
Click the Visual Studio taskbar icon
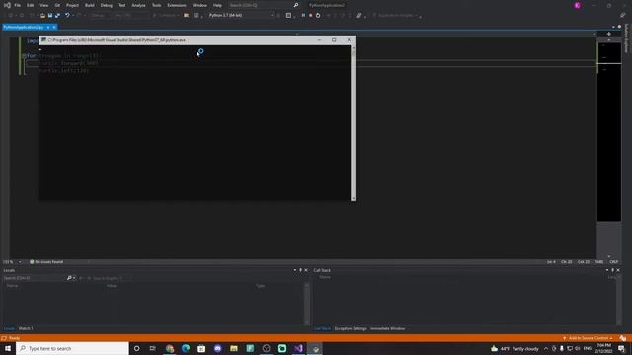[x=298, y=348]
